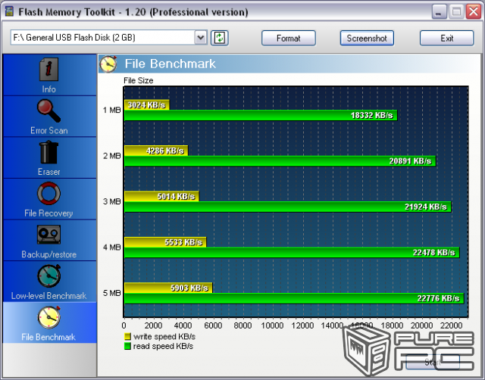Click the 3024 KB/s write bar
The height and width of the screenshot is (380, 485).
point(146,104)
